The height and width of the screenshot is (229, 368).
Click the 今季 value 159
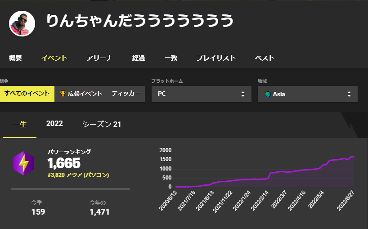pyautogui.click(x=38, y=212)
